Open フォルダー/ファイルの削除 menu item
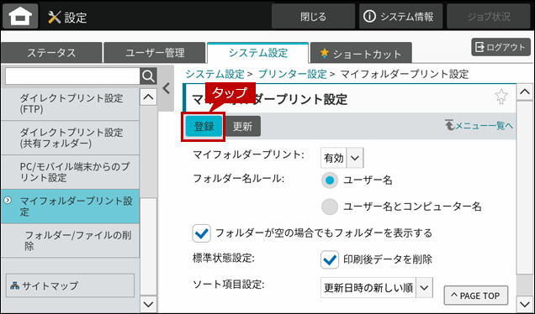The image size is (535, 314). [70, 240]
